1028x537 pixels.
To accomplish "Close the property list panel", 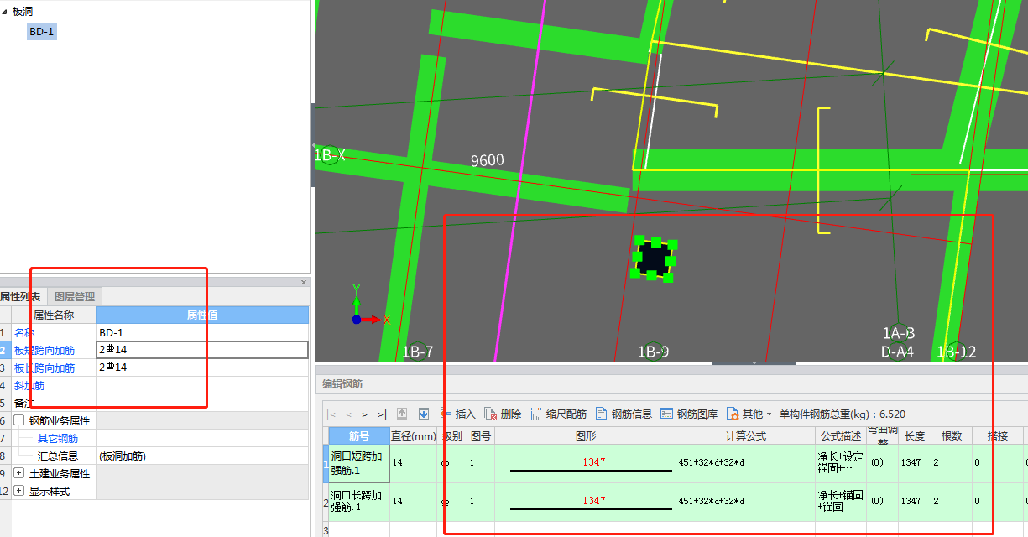I will [x=304, y=283].
